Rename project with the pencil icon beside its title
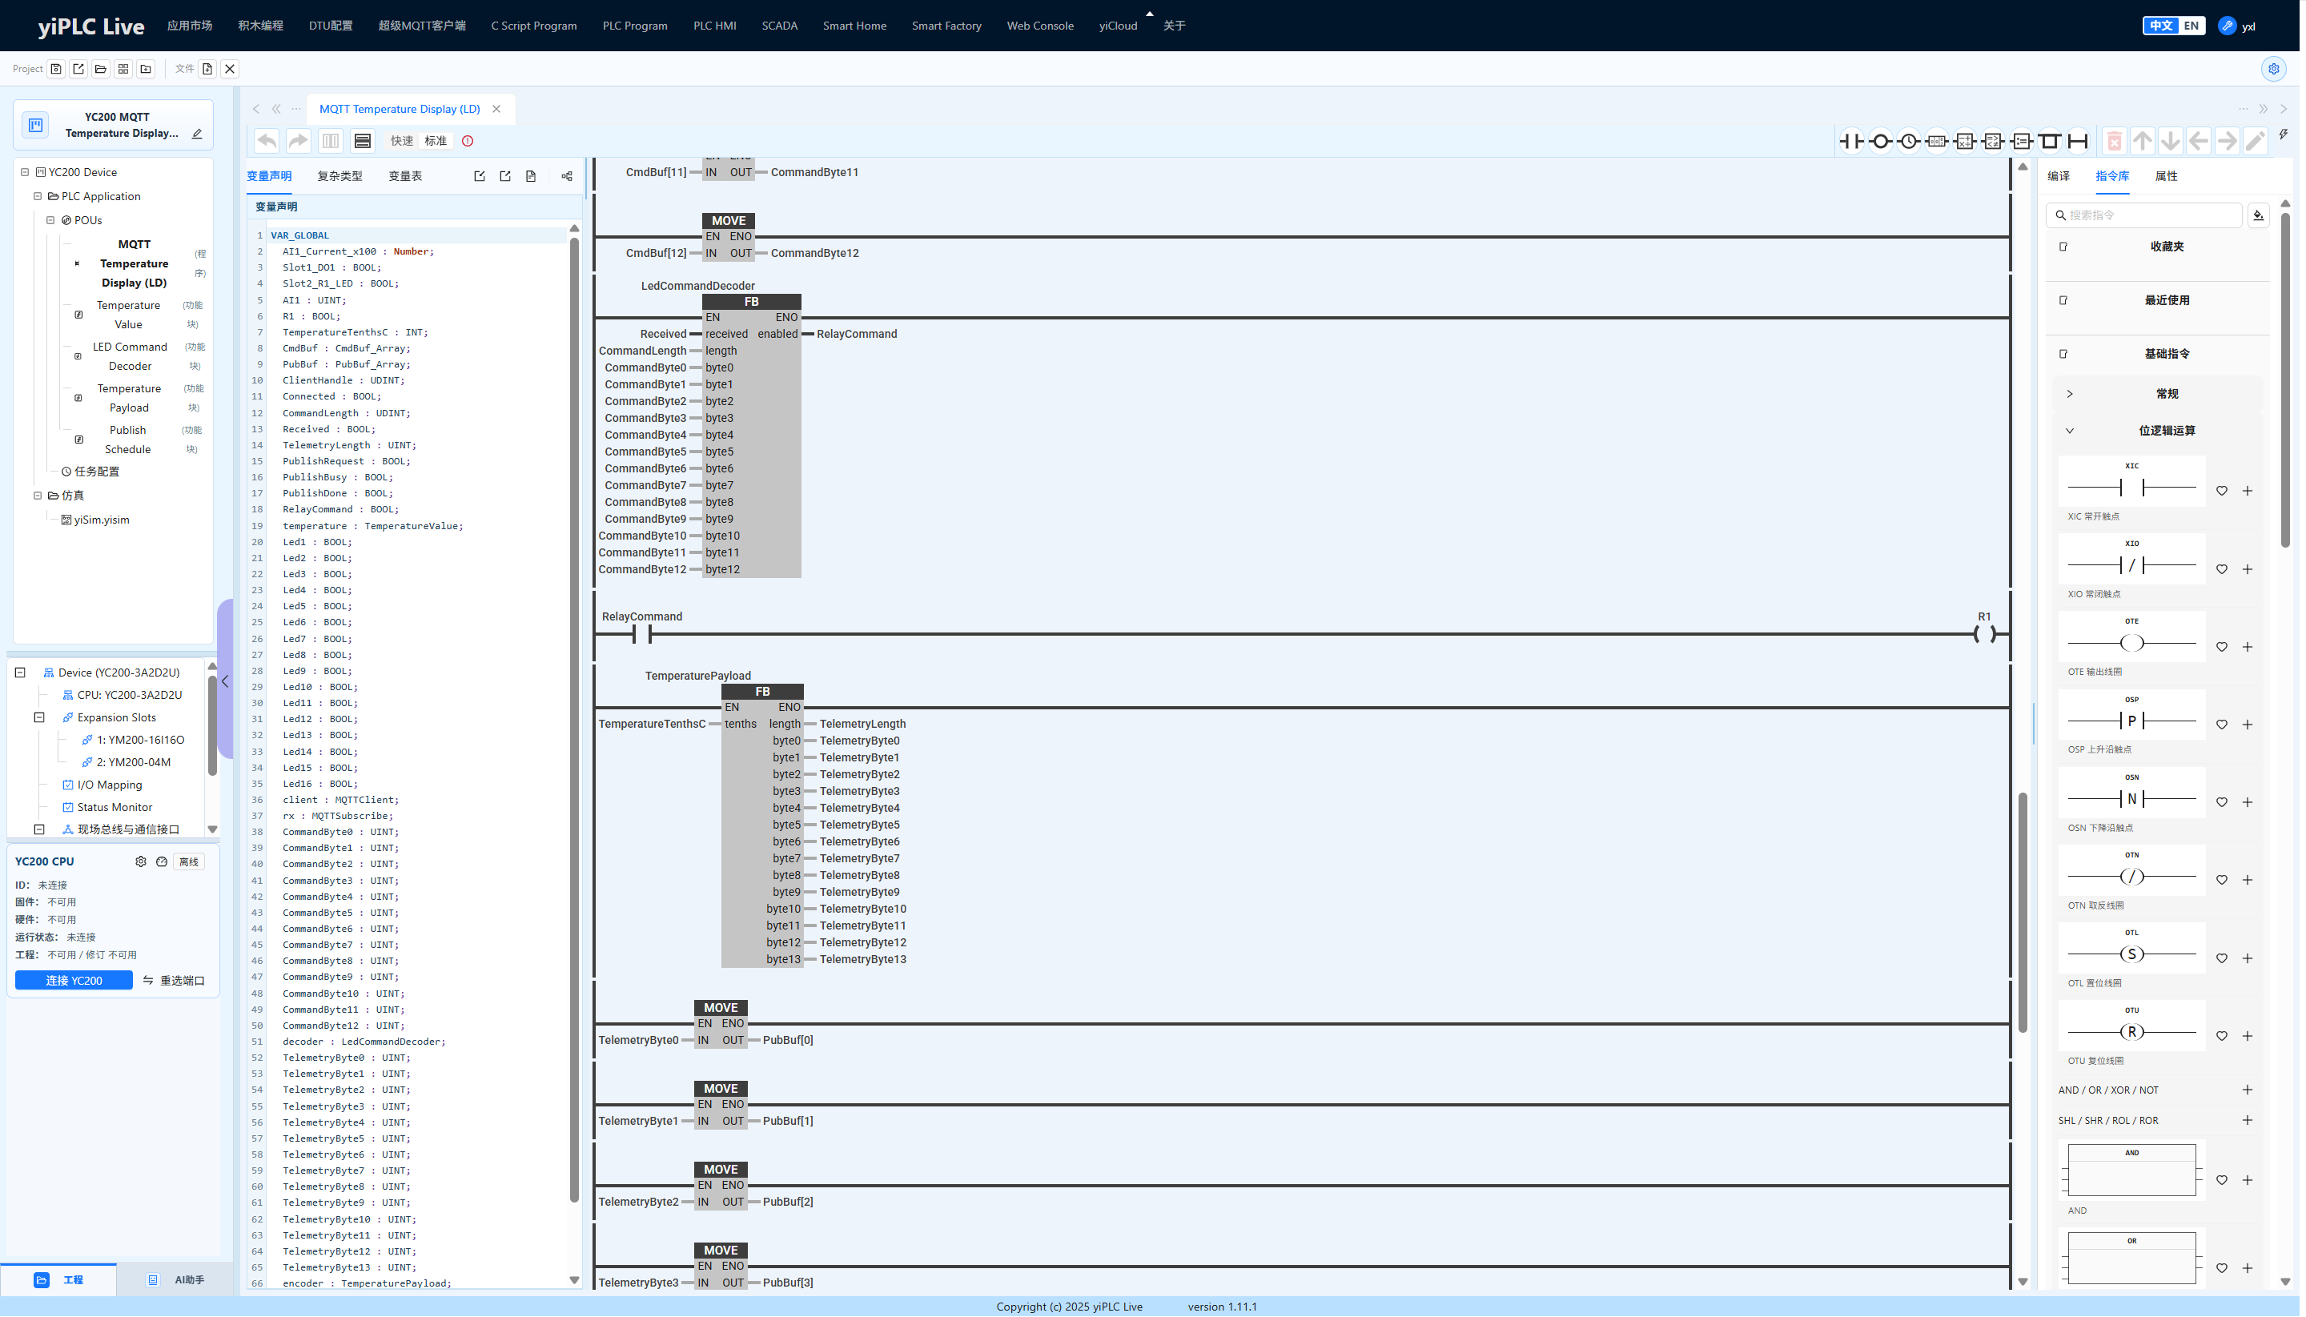The image size is (2306, 1317). pyautogui.click(x=196, y=134)
